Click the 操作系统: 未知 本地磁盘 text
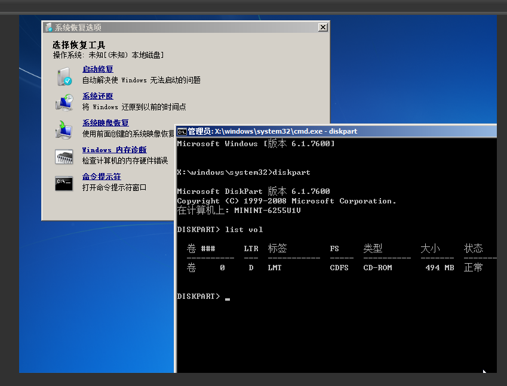Image resolution: width=507 pixels, height=386 pixels. [108, 55]
